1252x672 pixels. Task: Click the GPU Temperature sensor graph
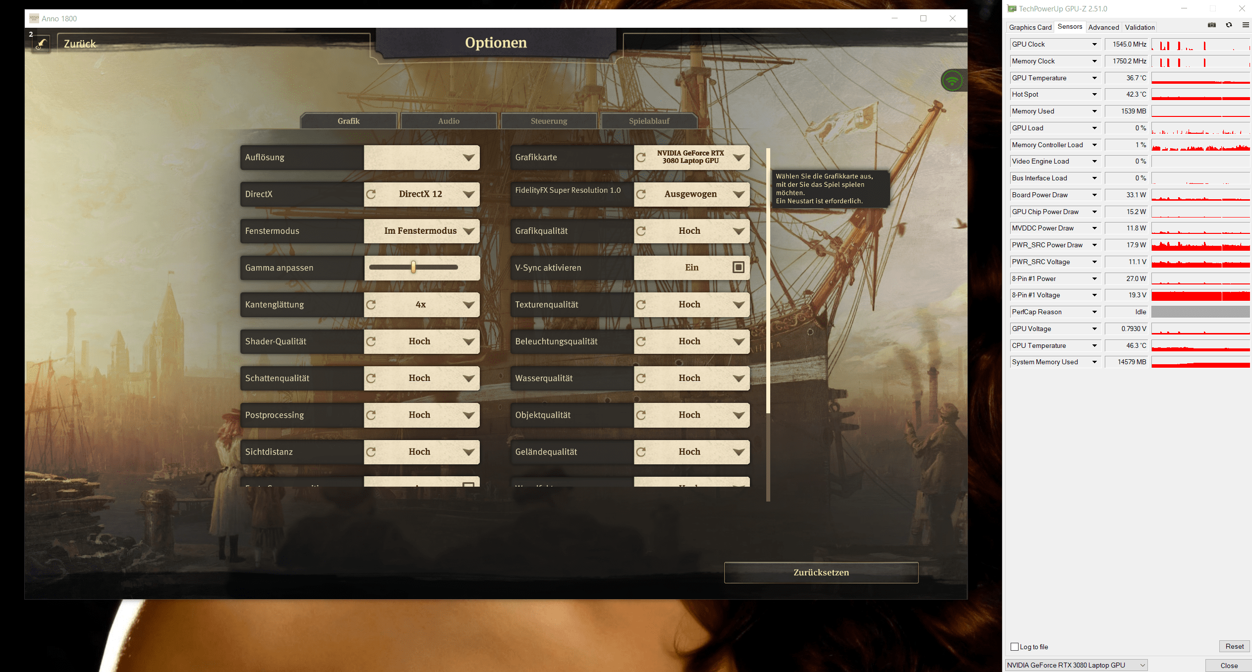click(x=1200, y=78)
